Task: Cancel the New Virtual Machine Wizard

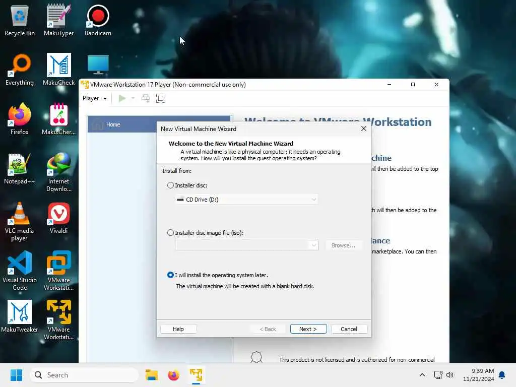Action: (x=349, y=329)
